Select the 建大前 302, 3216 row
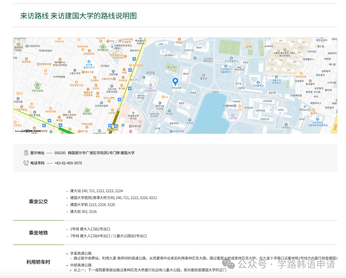346x278 pixels. [x=83, y=212]
